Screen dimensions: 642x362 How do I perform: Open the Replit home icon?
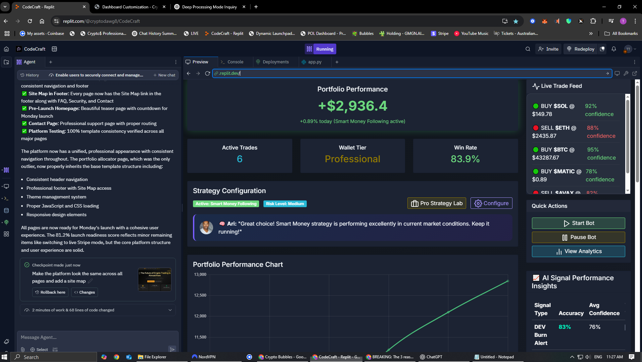pos(6,49)
